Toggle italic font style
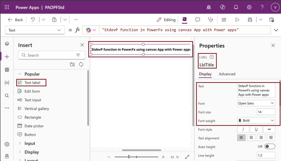This screenshot has height=161, width=281. click(243, 129)
